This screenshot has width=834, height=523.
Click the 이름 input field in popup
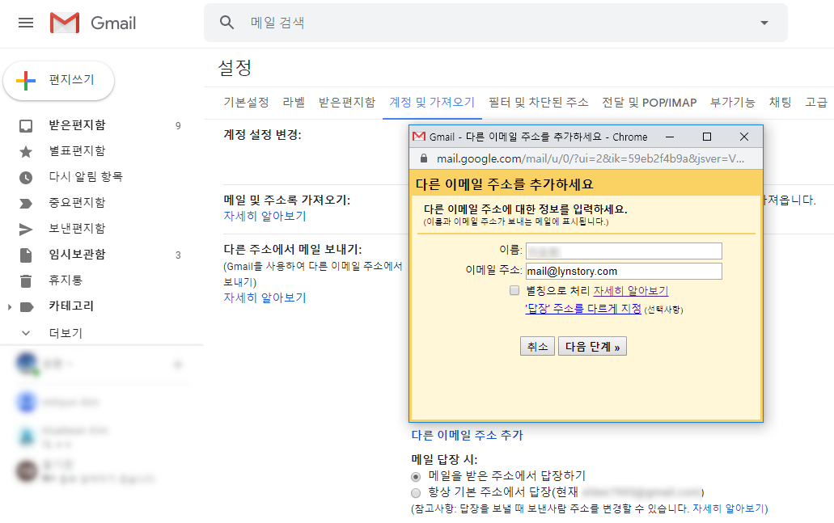624,251
